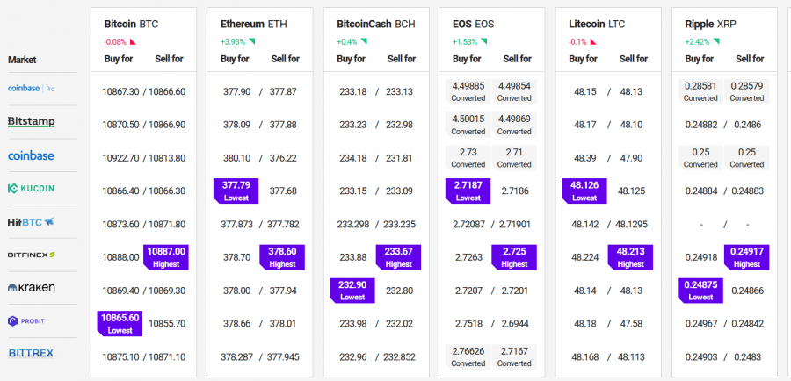Click the Litecoin sell price 48.1295

click(x=632, y=224)
